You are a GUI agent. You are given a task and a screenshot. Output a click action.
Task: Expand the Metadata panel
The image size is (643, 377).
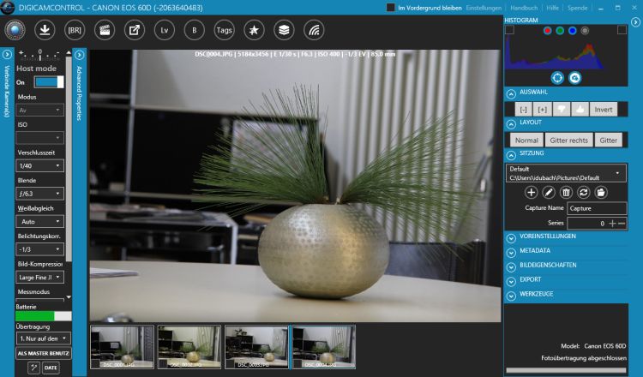[511, 251]
